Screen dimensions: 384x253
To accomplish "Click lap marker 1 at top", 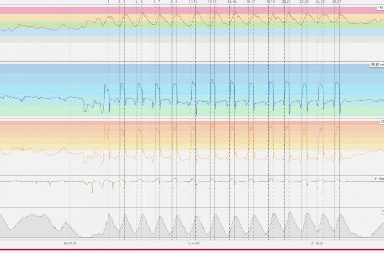I will tap(108, 2).
